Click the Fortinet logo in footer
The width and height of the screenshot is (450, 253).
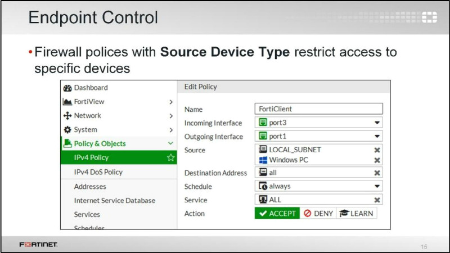pyautogui.click(x=38, y=245)
